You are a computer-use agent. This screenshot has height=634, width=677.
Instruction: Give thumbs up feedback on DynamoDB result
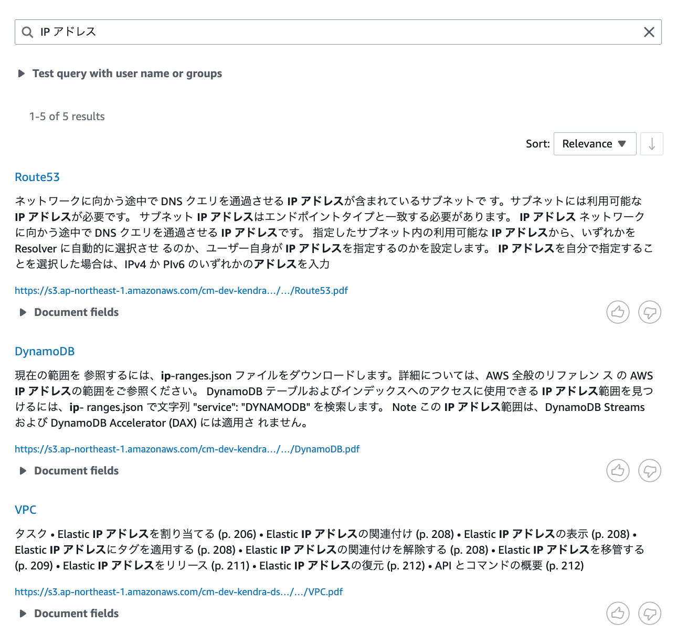618,471
